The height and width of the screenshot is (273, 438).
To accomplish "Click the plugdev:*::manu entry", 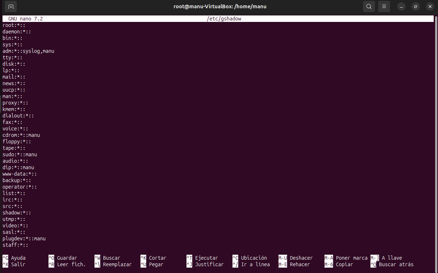I will coord(24,239).
